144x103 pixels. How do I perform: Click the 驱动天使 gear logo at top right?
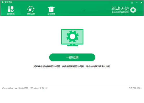pos(133,10)
